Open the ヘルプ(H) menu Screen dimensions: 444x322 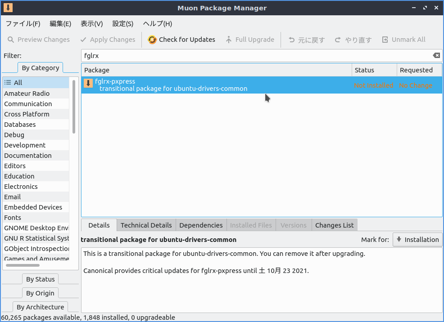[x=158, y=24]
